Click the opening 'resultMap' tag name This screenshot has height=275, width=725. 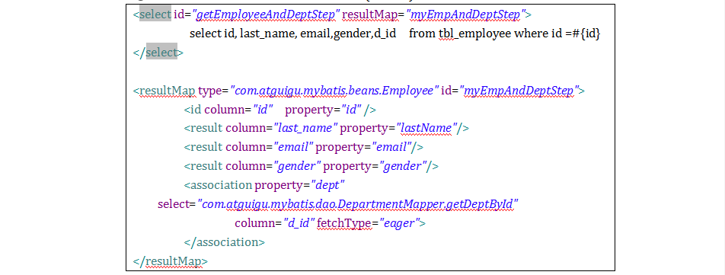point(167,91)
